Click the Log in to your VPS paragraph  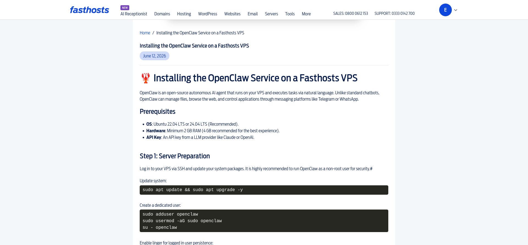point(256,169)
